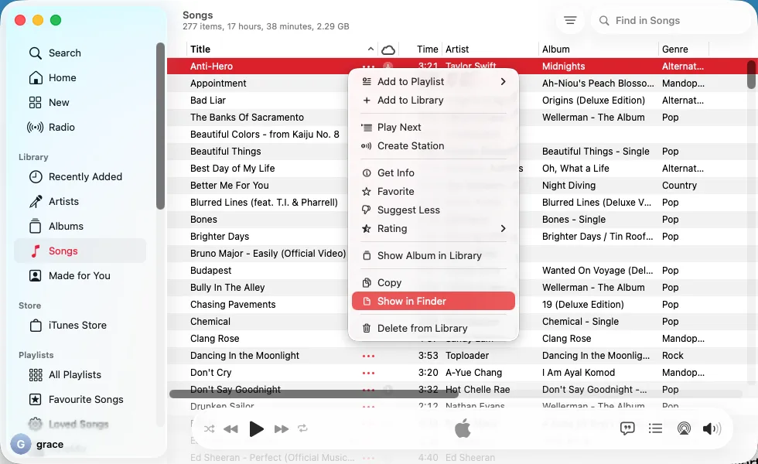The height and width of the screenshot is (464, 758).
Task: Open the Up Next queue list icon
Action: click(x=655, y=428)
